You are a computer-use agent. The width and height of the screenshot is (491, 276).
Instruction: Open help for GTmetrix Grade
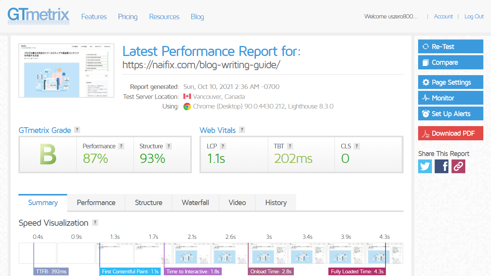pyautogui.click(x=77, y=130)
